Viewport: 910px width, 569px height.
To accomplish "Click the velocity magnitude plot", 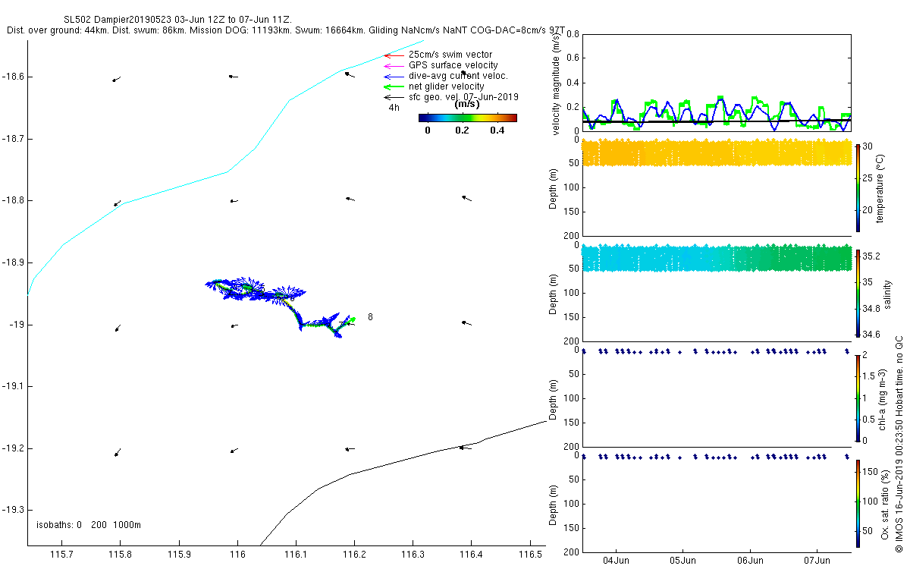I will (x=716, y=83).
